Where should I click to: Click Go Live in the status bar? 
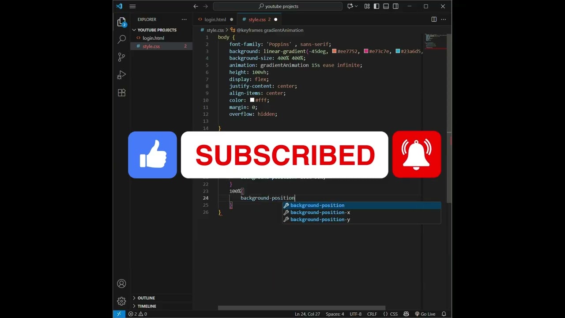click(425, 314)
